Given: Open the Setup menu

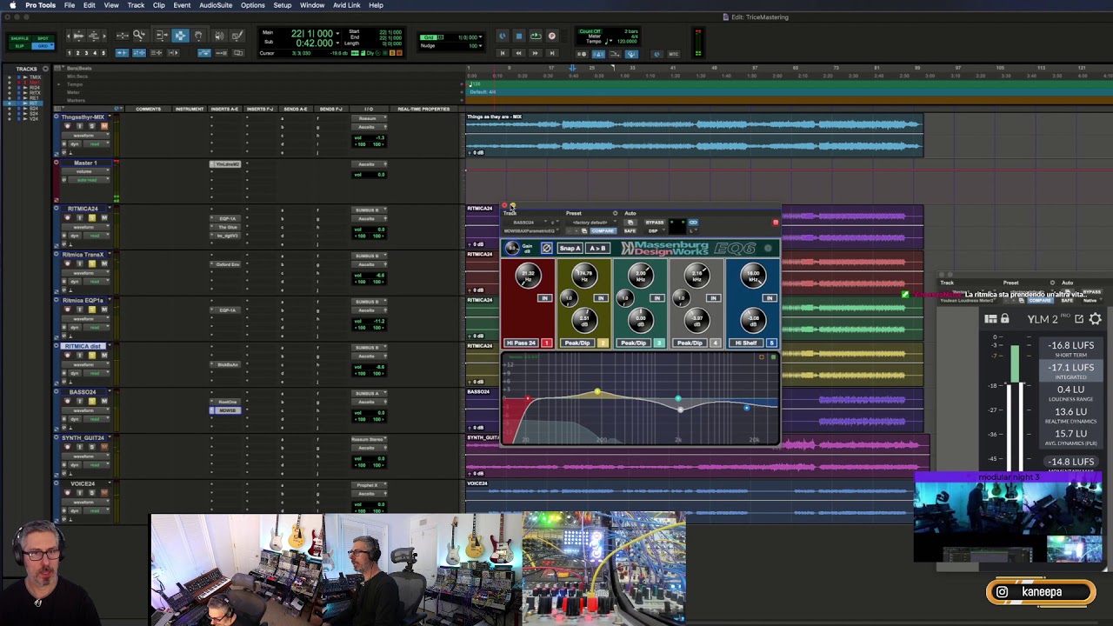Looking at the screenshot, I should coord(283,5).
